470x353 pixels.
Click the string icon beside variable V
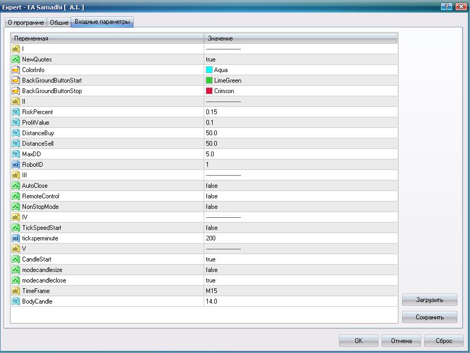click(16, 249)
